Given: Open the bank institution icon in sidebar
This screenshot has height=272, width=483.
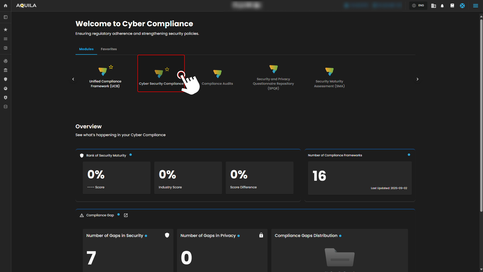Looking at the screenshot, I should tap(6, 70).
